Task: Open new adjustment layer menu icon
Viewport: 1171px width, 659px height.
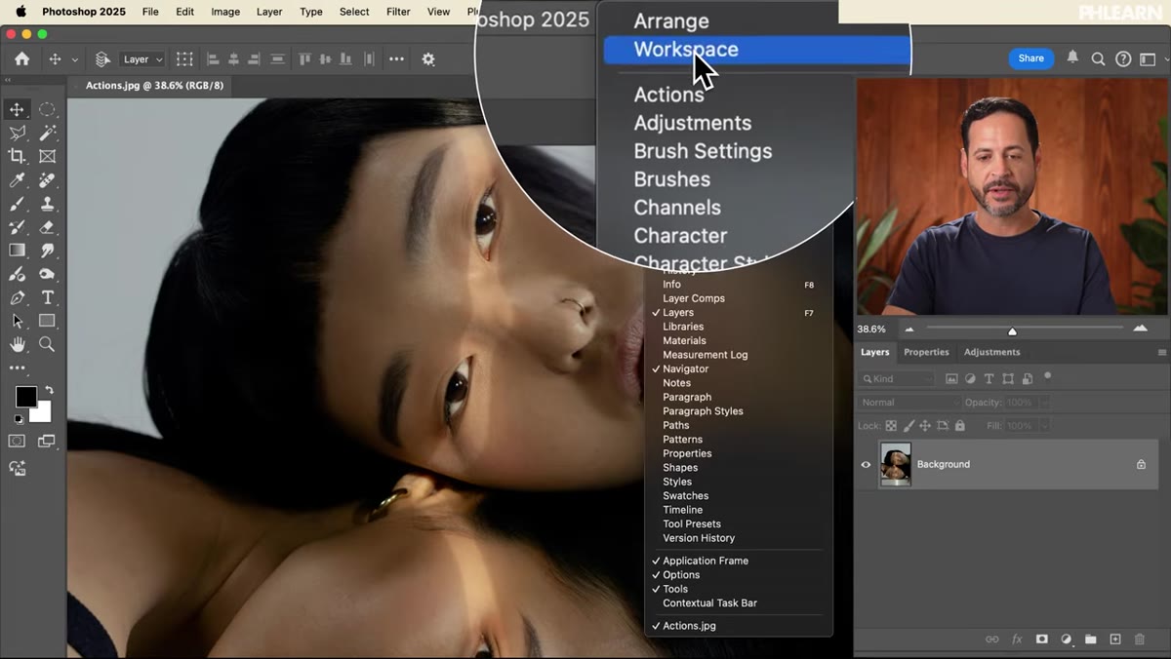Action: coord(1067,640)
